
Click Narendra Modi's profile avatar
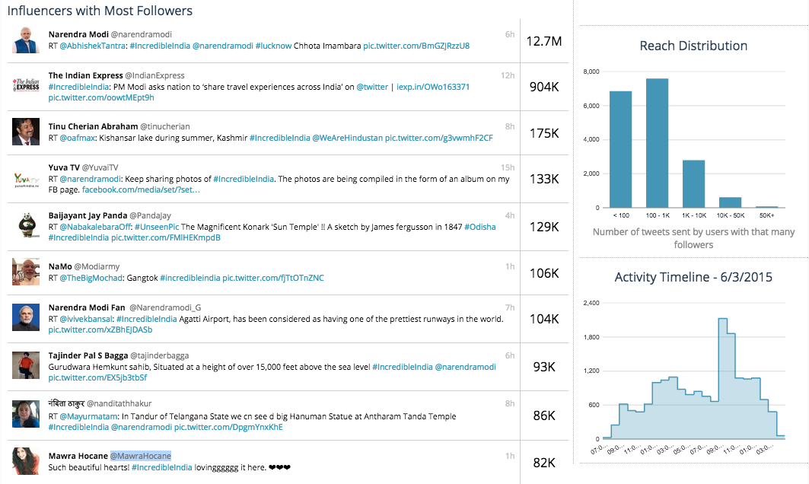26,40
